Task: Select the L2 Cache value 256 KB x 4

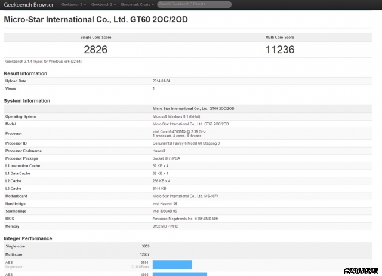Action: tap(161, 181)
